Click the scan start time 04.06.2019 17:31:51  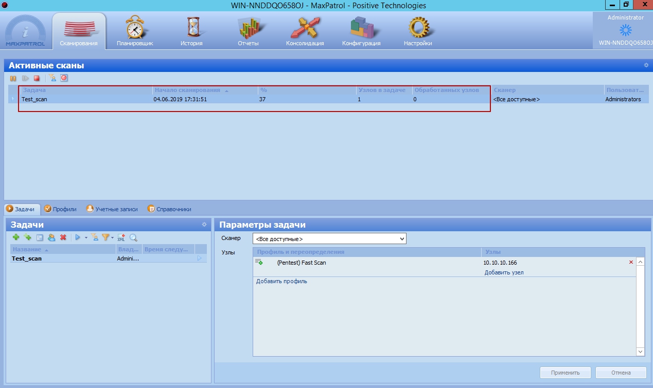180,99
